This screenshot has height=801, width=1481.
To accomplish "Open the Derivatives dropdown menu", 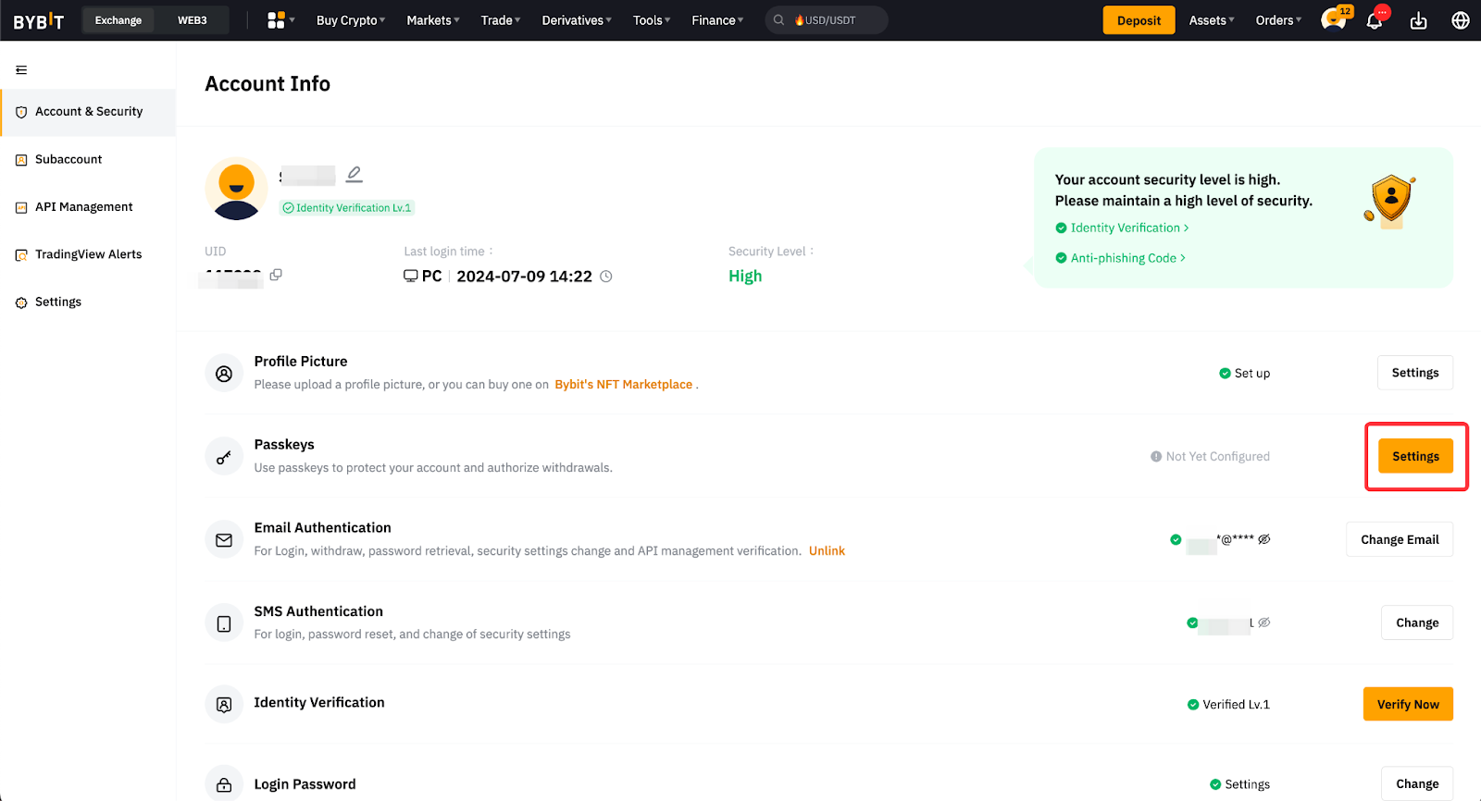I will tap(576, 20).
